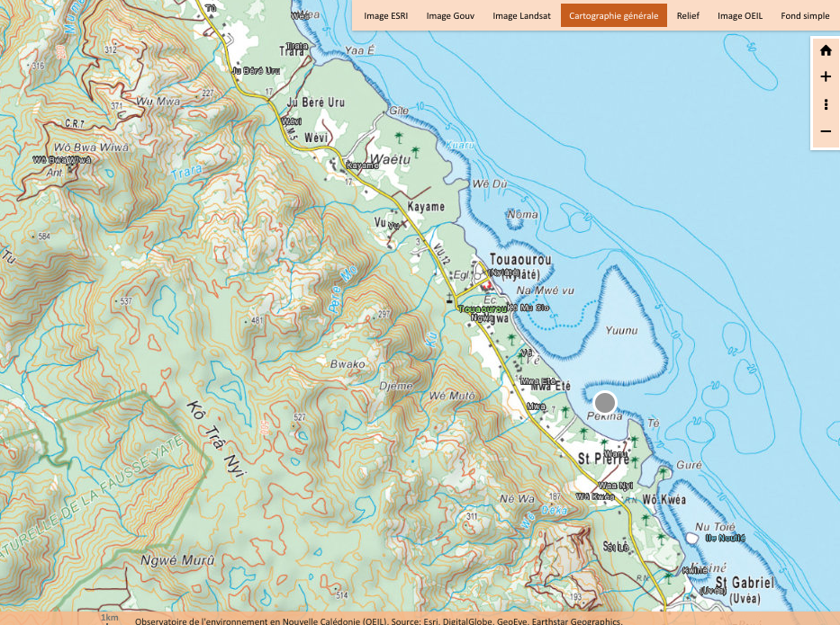Click the home icon to reset map view
The width and height of the screenshot is (840, 625).
click(x=826, y=50)
